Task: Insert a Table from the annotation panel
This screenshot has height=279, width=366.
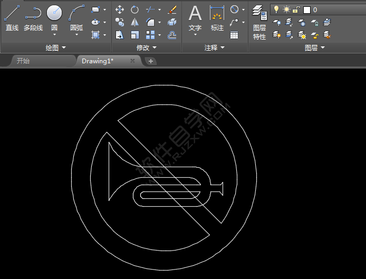Action: pyautogui.click(x=234, y=35)
